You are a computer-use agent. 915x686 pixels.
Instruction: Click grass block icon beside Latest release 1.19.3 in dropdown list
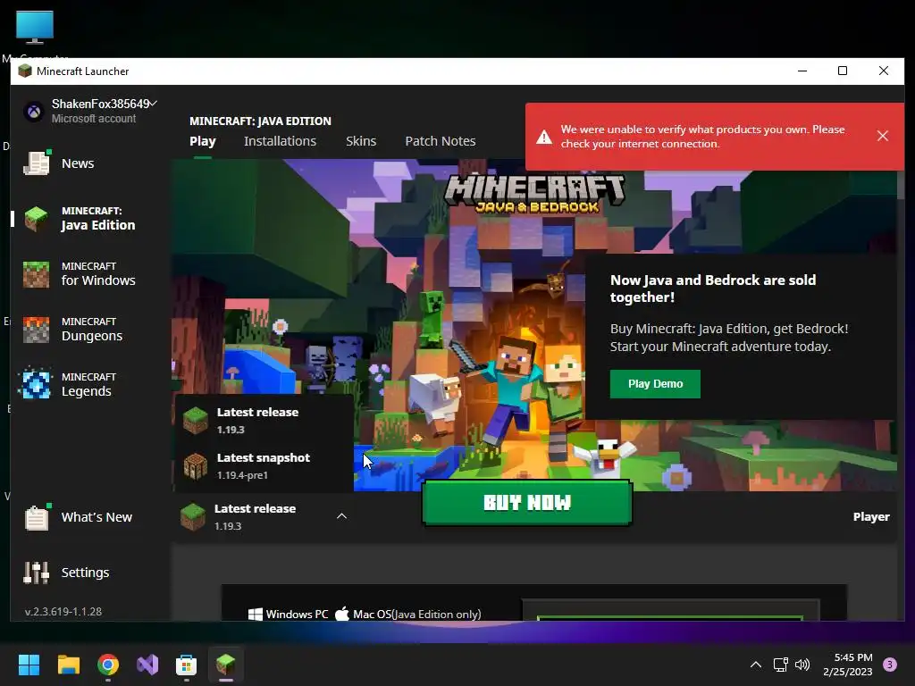196,420
